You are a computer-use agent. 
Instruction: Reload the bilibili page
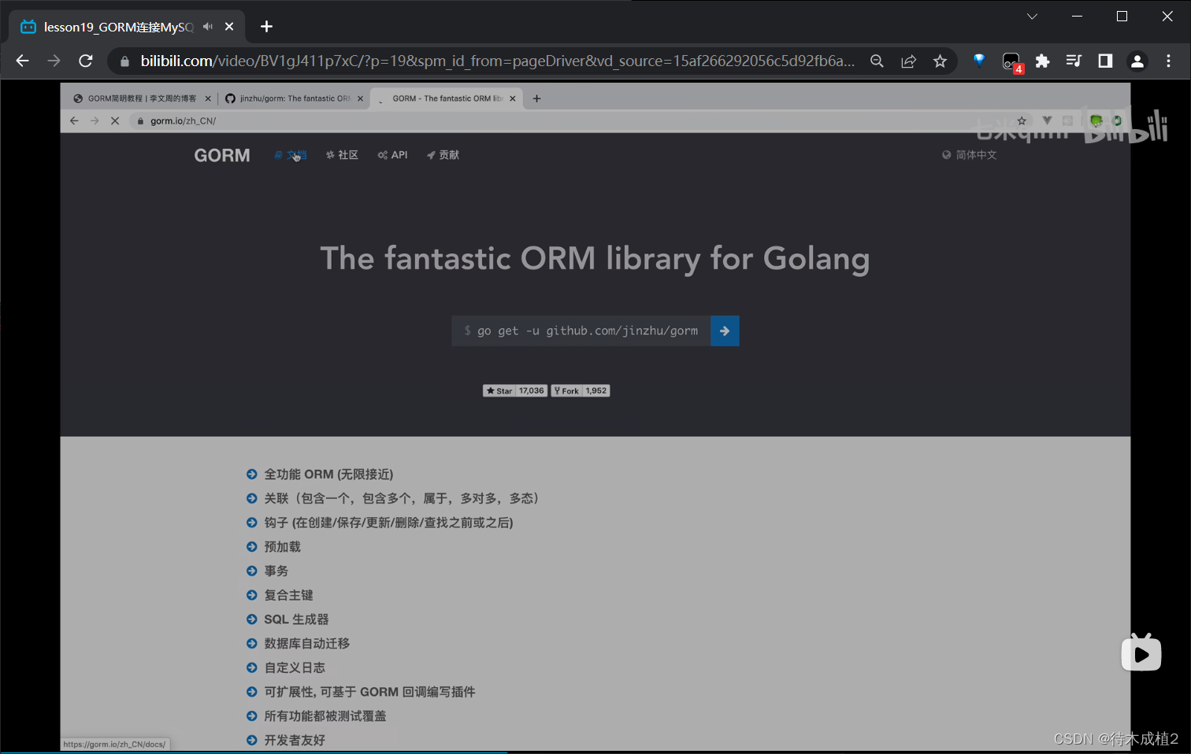point(86,61)
